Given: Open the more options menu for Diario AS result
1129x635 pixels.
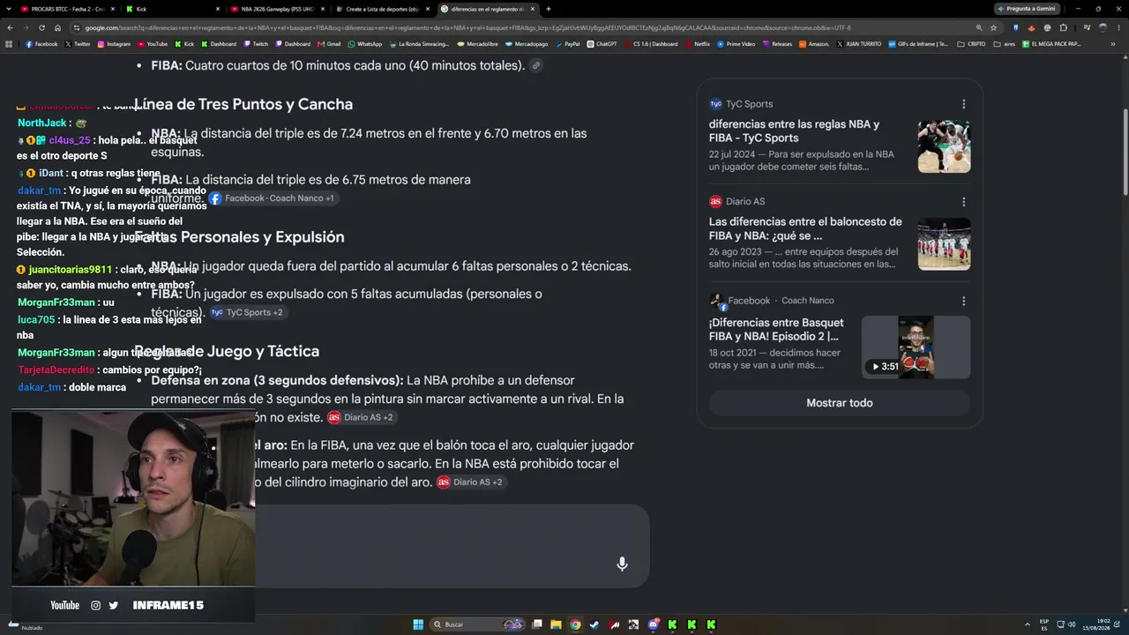Looking at the screenshot, I should 963,202.
